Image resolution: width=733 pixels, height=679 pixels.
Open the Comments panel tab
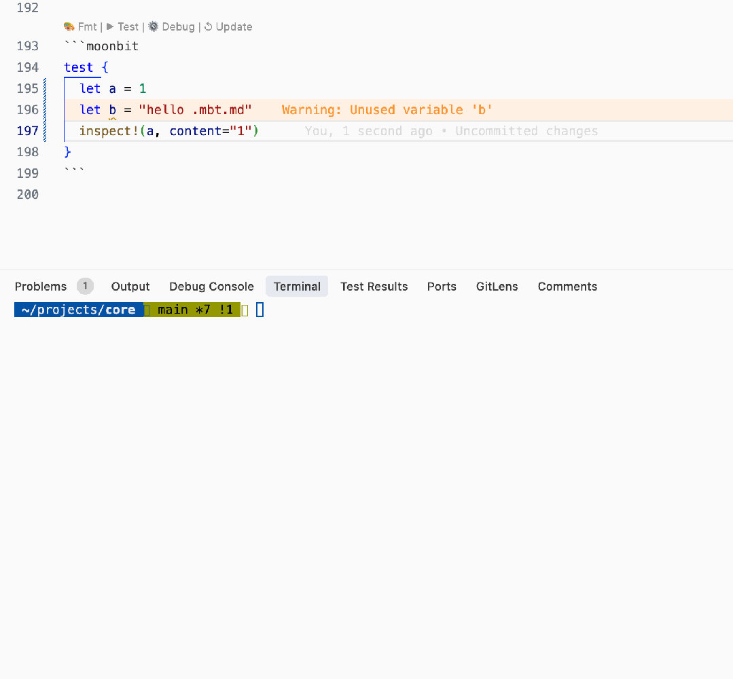pyautogui.click(x=567, y=287)
